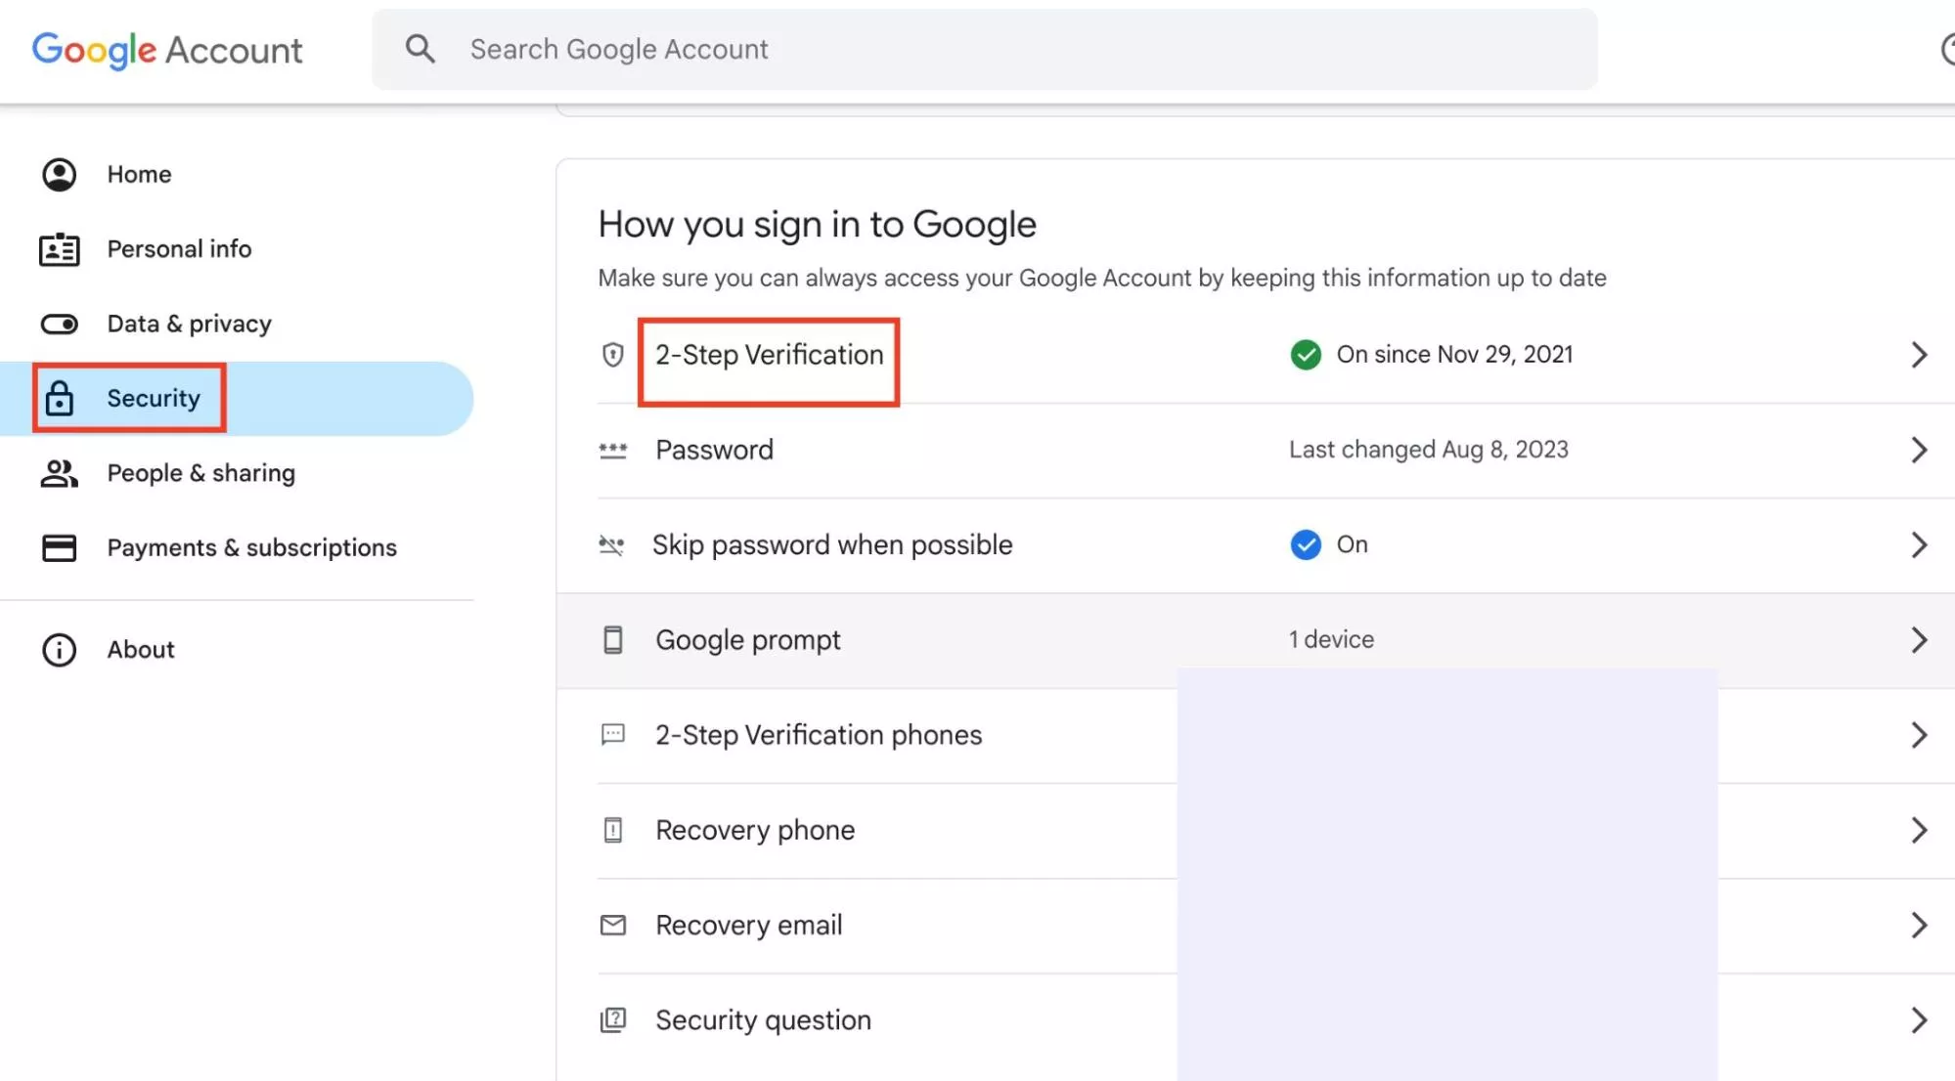Go to Payments & subscriptions section
1955x1081 pixels.
[251, 547]
